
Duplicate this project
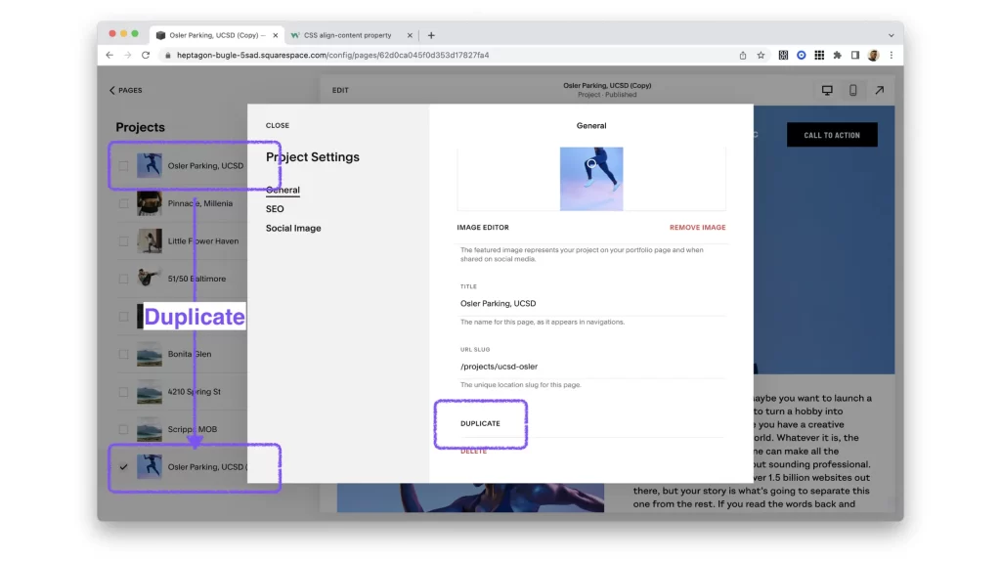coord(481,424)
